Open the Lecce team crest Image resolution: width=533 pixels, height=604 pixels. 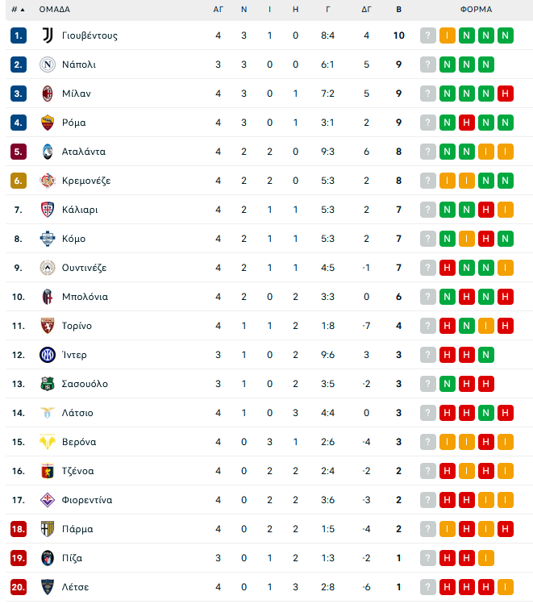[48, 587]
